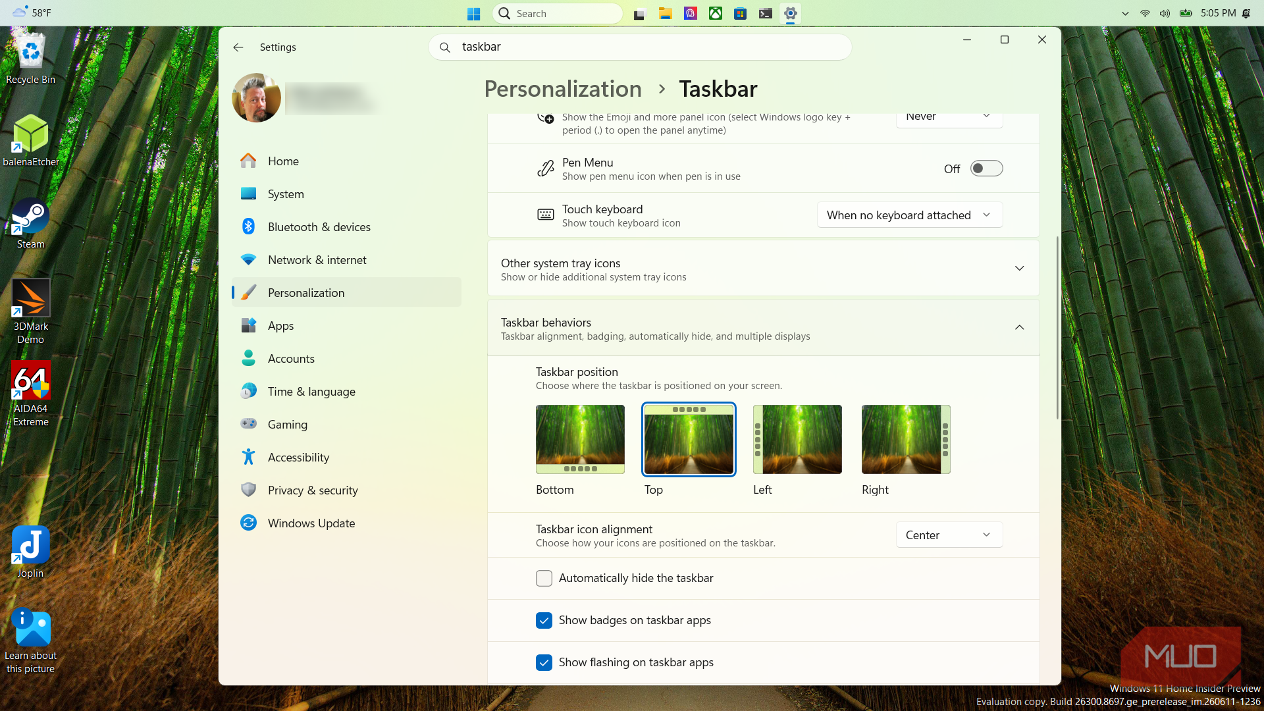
Task: Open Apps settings category
Action: (346, 325)
